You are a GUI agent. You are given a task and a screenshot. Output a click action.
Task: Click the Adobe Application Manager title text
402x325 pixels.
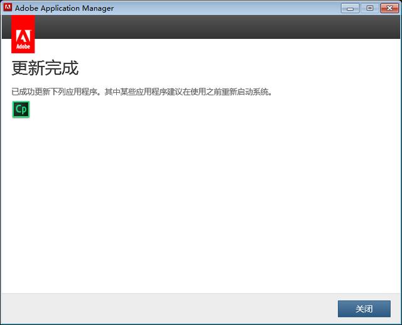click(64, 8)
